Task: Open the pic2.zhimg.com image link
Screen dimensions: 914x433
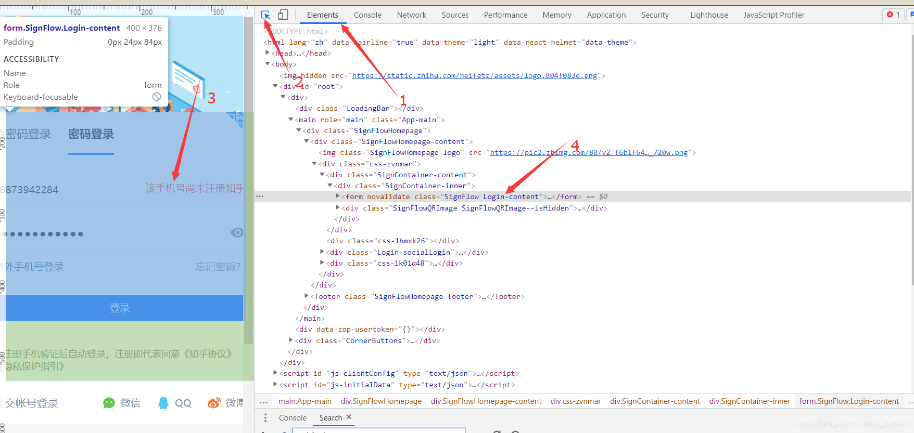Action: tap(589, 152)
